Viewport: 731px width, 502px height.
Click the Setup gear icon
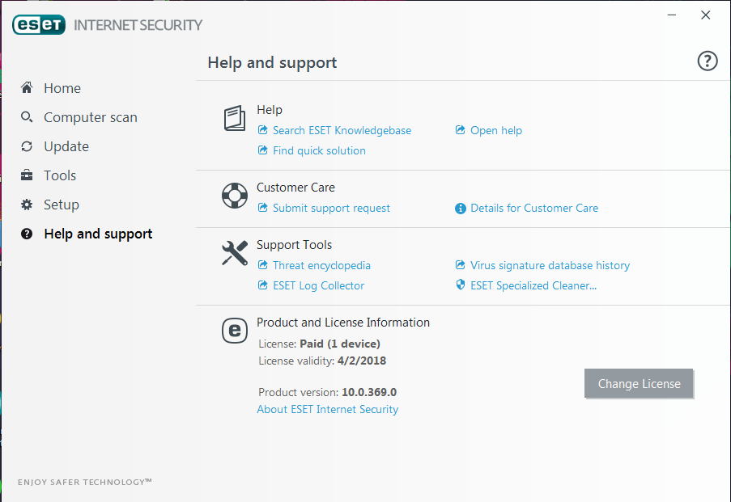click(27, 205)
